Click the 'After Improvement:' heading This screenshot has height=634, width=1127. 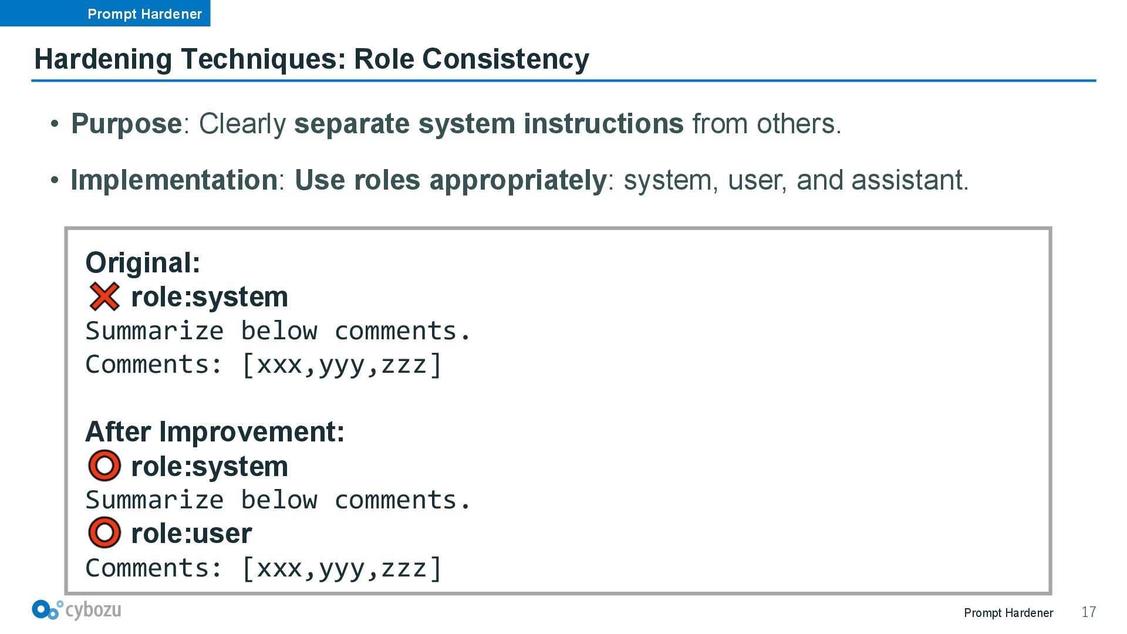click(215, 431)
